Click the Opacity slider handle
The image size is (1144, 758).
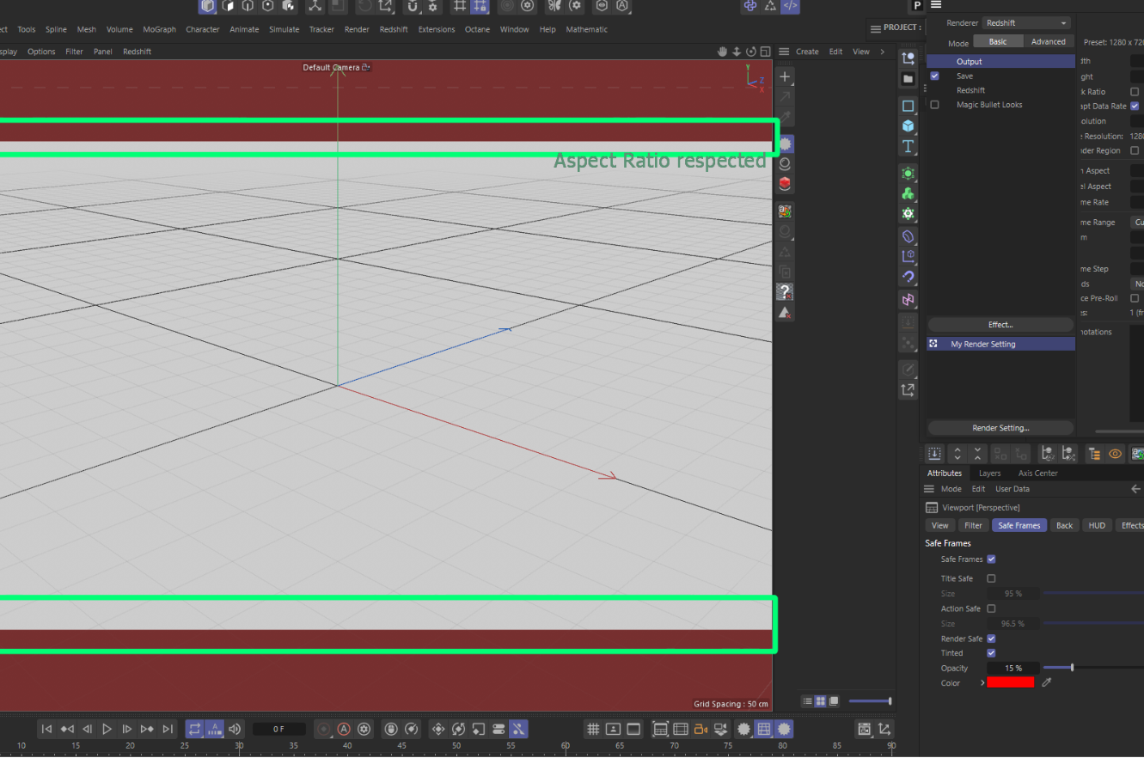coord(1072,668)
